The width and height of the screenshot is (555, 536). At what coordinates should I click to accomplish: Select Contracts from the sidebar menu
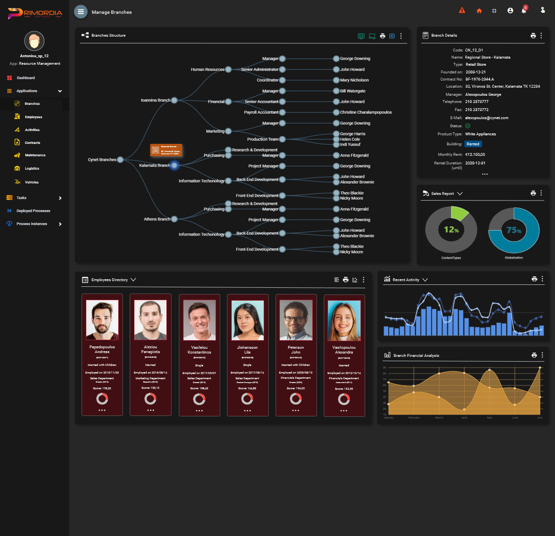tap(32, 142)
